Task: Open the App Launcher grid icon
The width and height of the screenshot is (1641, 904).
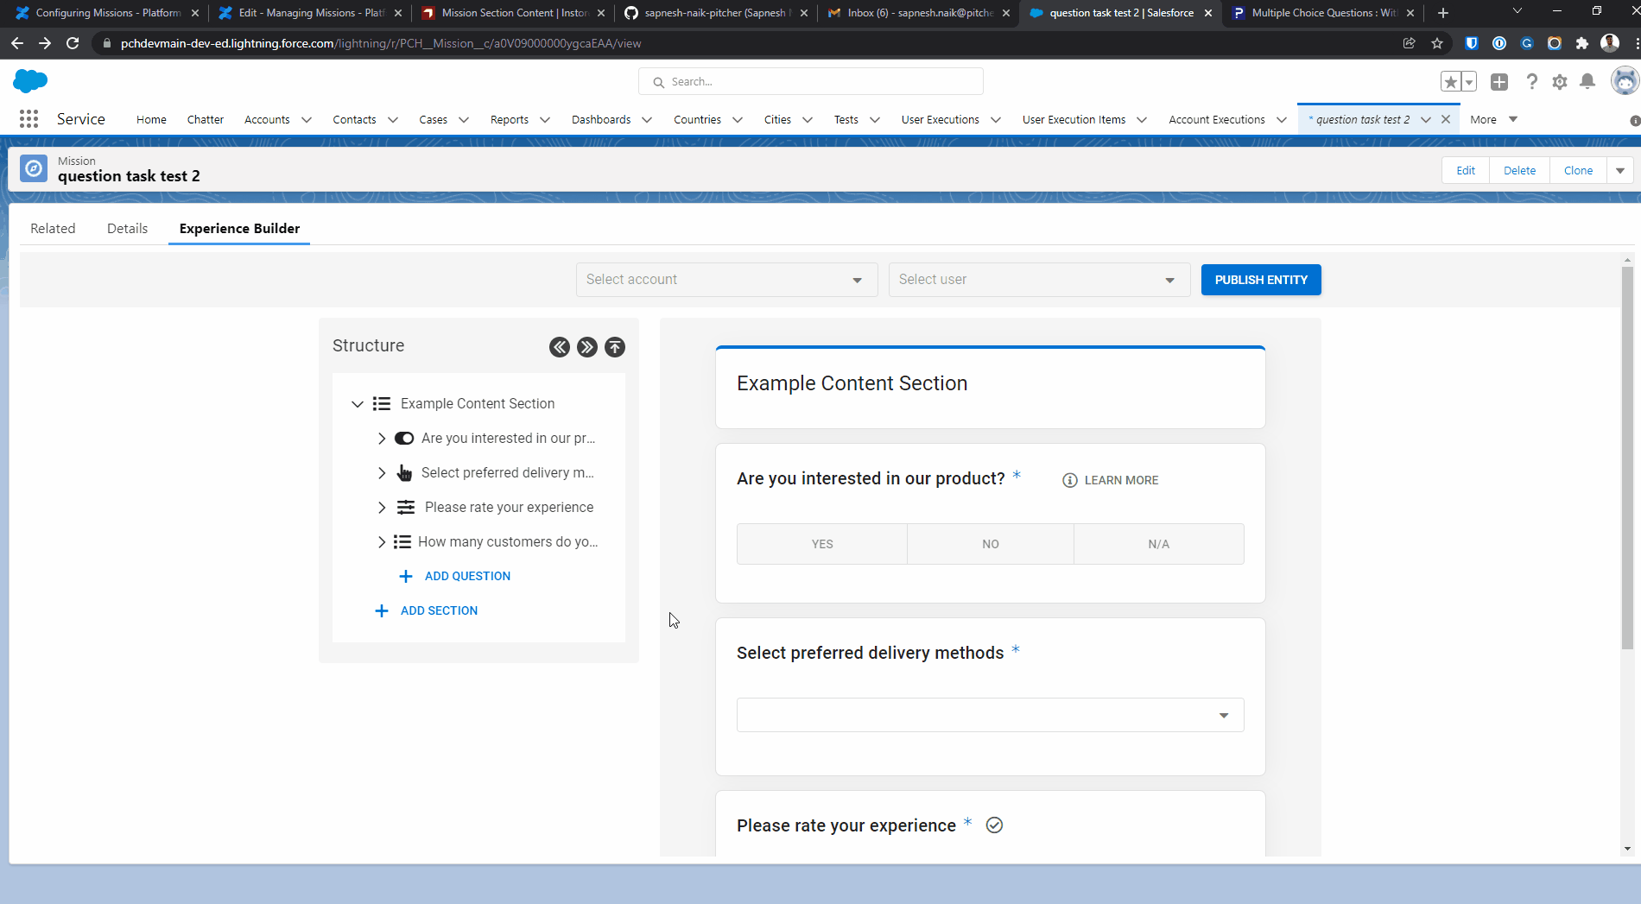Action: (x=29, y=119)
